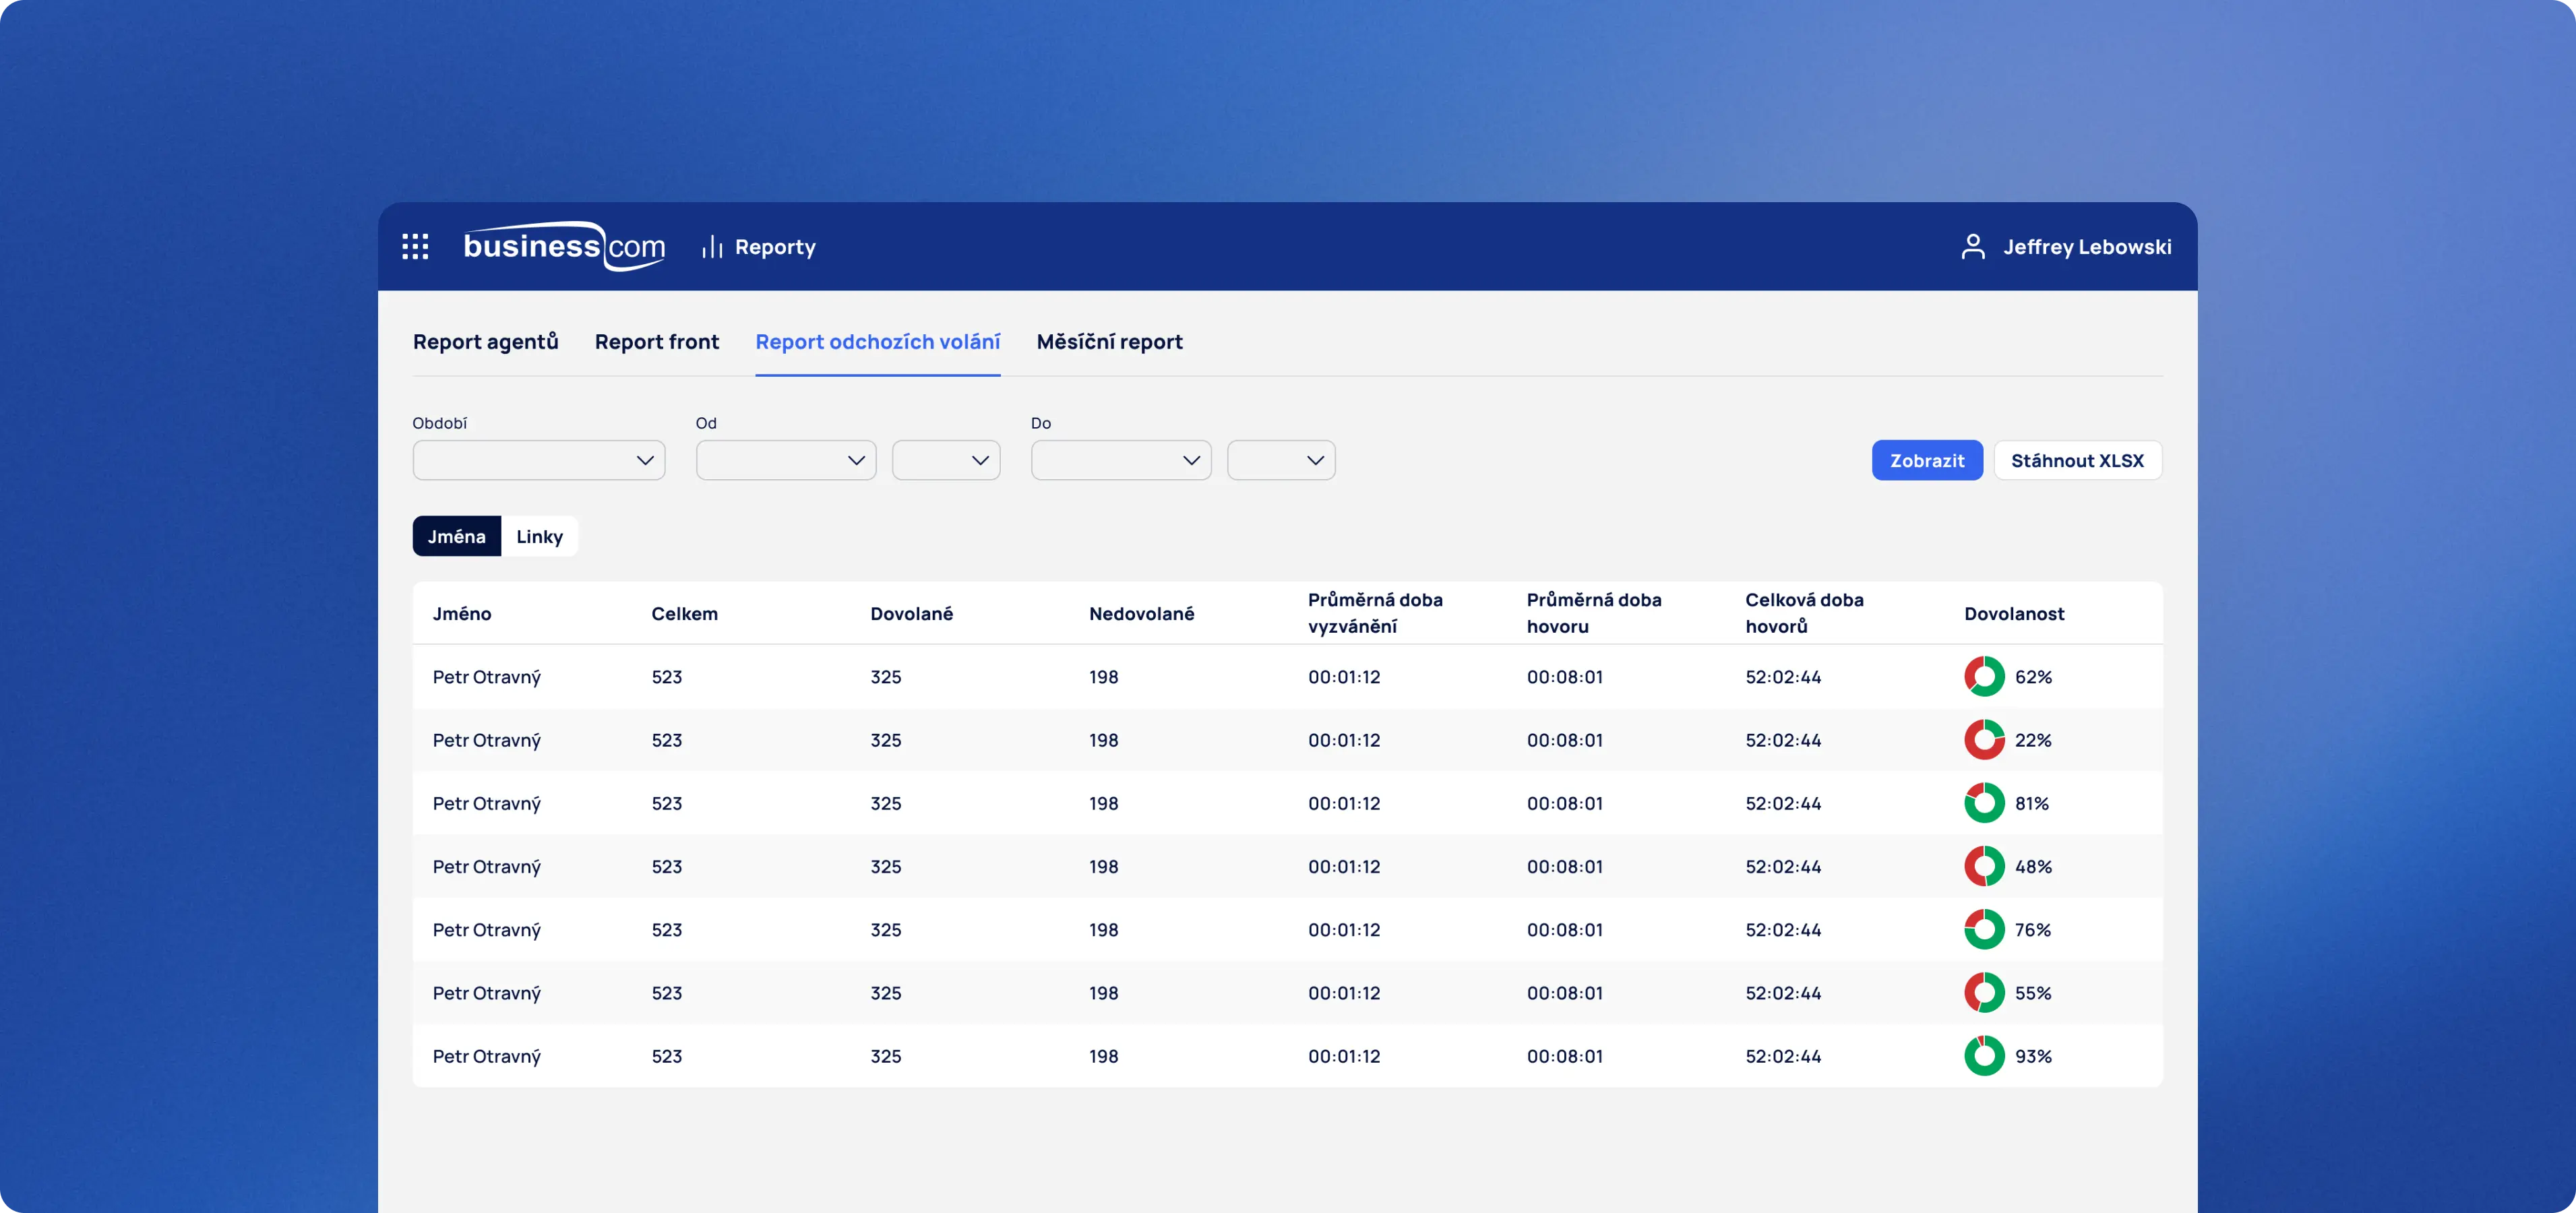This screenshot has width=2576, height=1213.
Task: Click Petr Otravný in the 93% row
Action: pos(487,1056)
